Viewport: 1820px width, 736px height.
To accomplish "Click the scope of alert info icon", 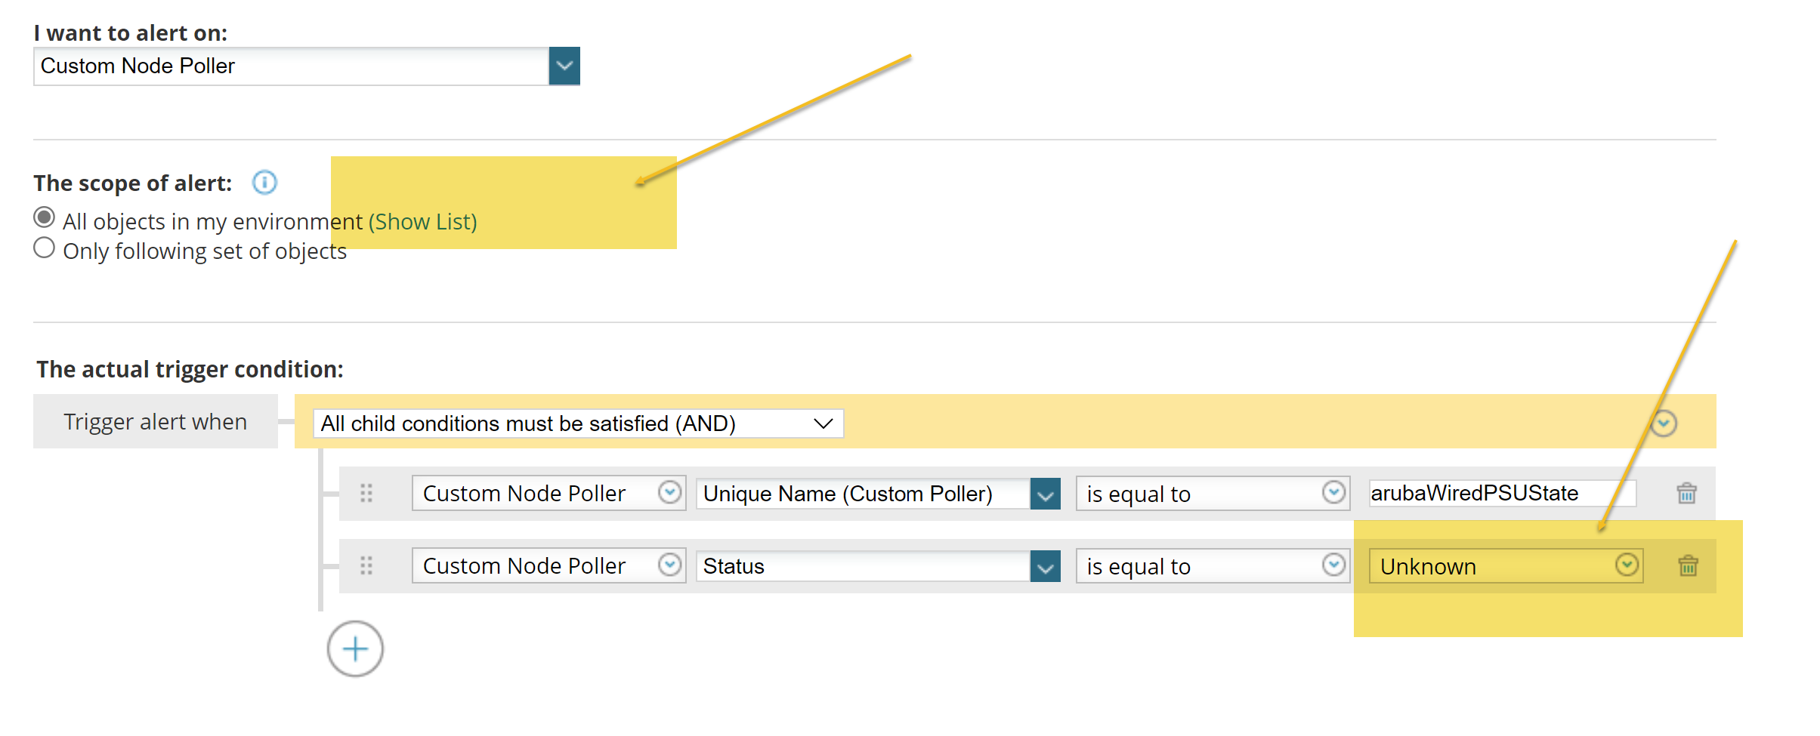I will [x=264, y=183].
